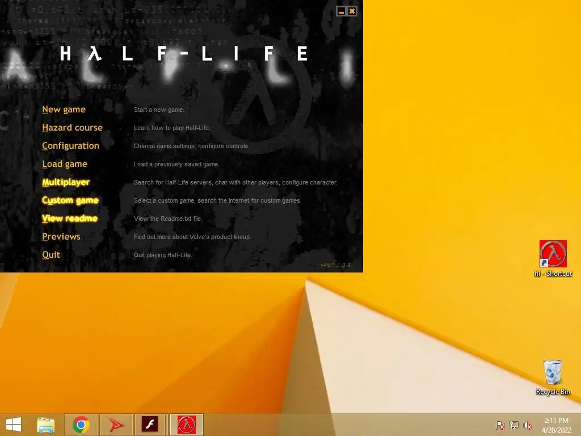The width and height of the screenshot is (581, 436).
Task: Open the Multiplayer menu
Action: pos(66,182)
